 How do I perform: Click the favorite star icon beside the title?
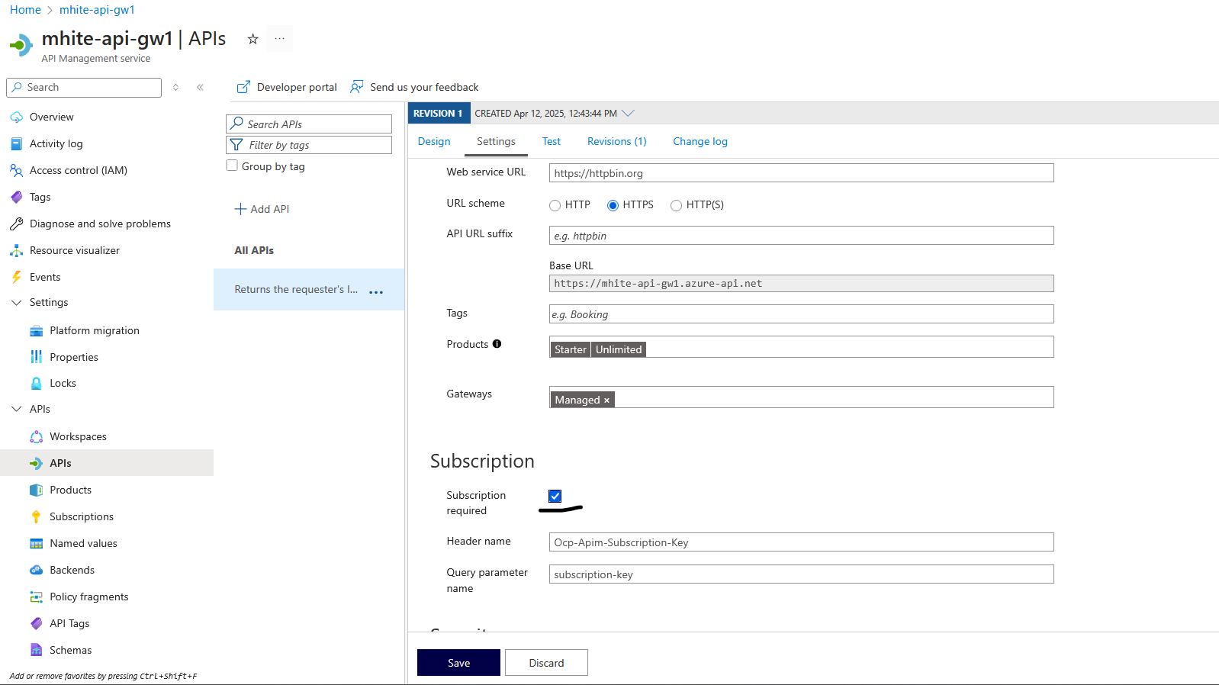pos(253,39)
